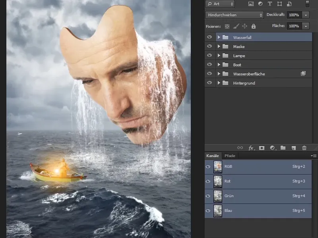The image size is (318, 238).
Task: Hide the Wasseroberfläche layer group
Action: coord(209,73)
